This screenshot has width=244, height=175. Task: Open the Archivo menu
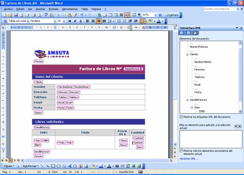pyautogui.click(x=8, y=9)
